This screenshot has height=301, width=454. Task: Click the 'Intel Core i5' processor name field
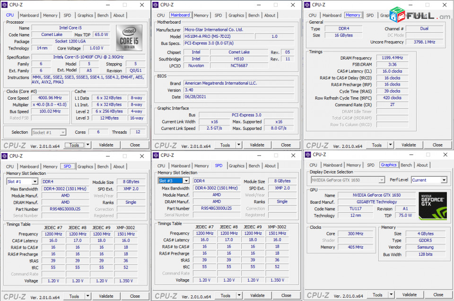[70, 28]
